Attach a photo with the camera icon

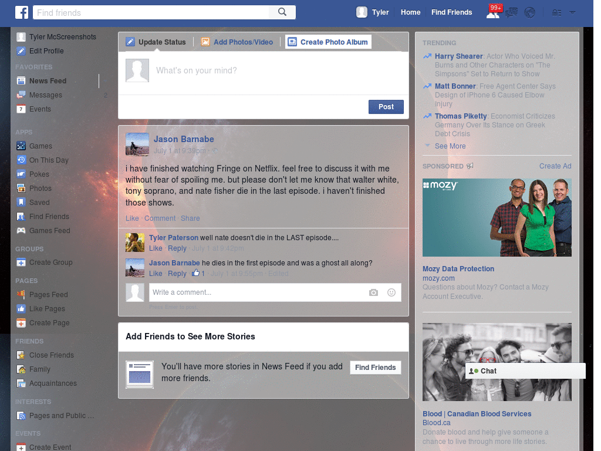[x=374, y=292]
